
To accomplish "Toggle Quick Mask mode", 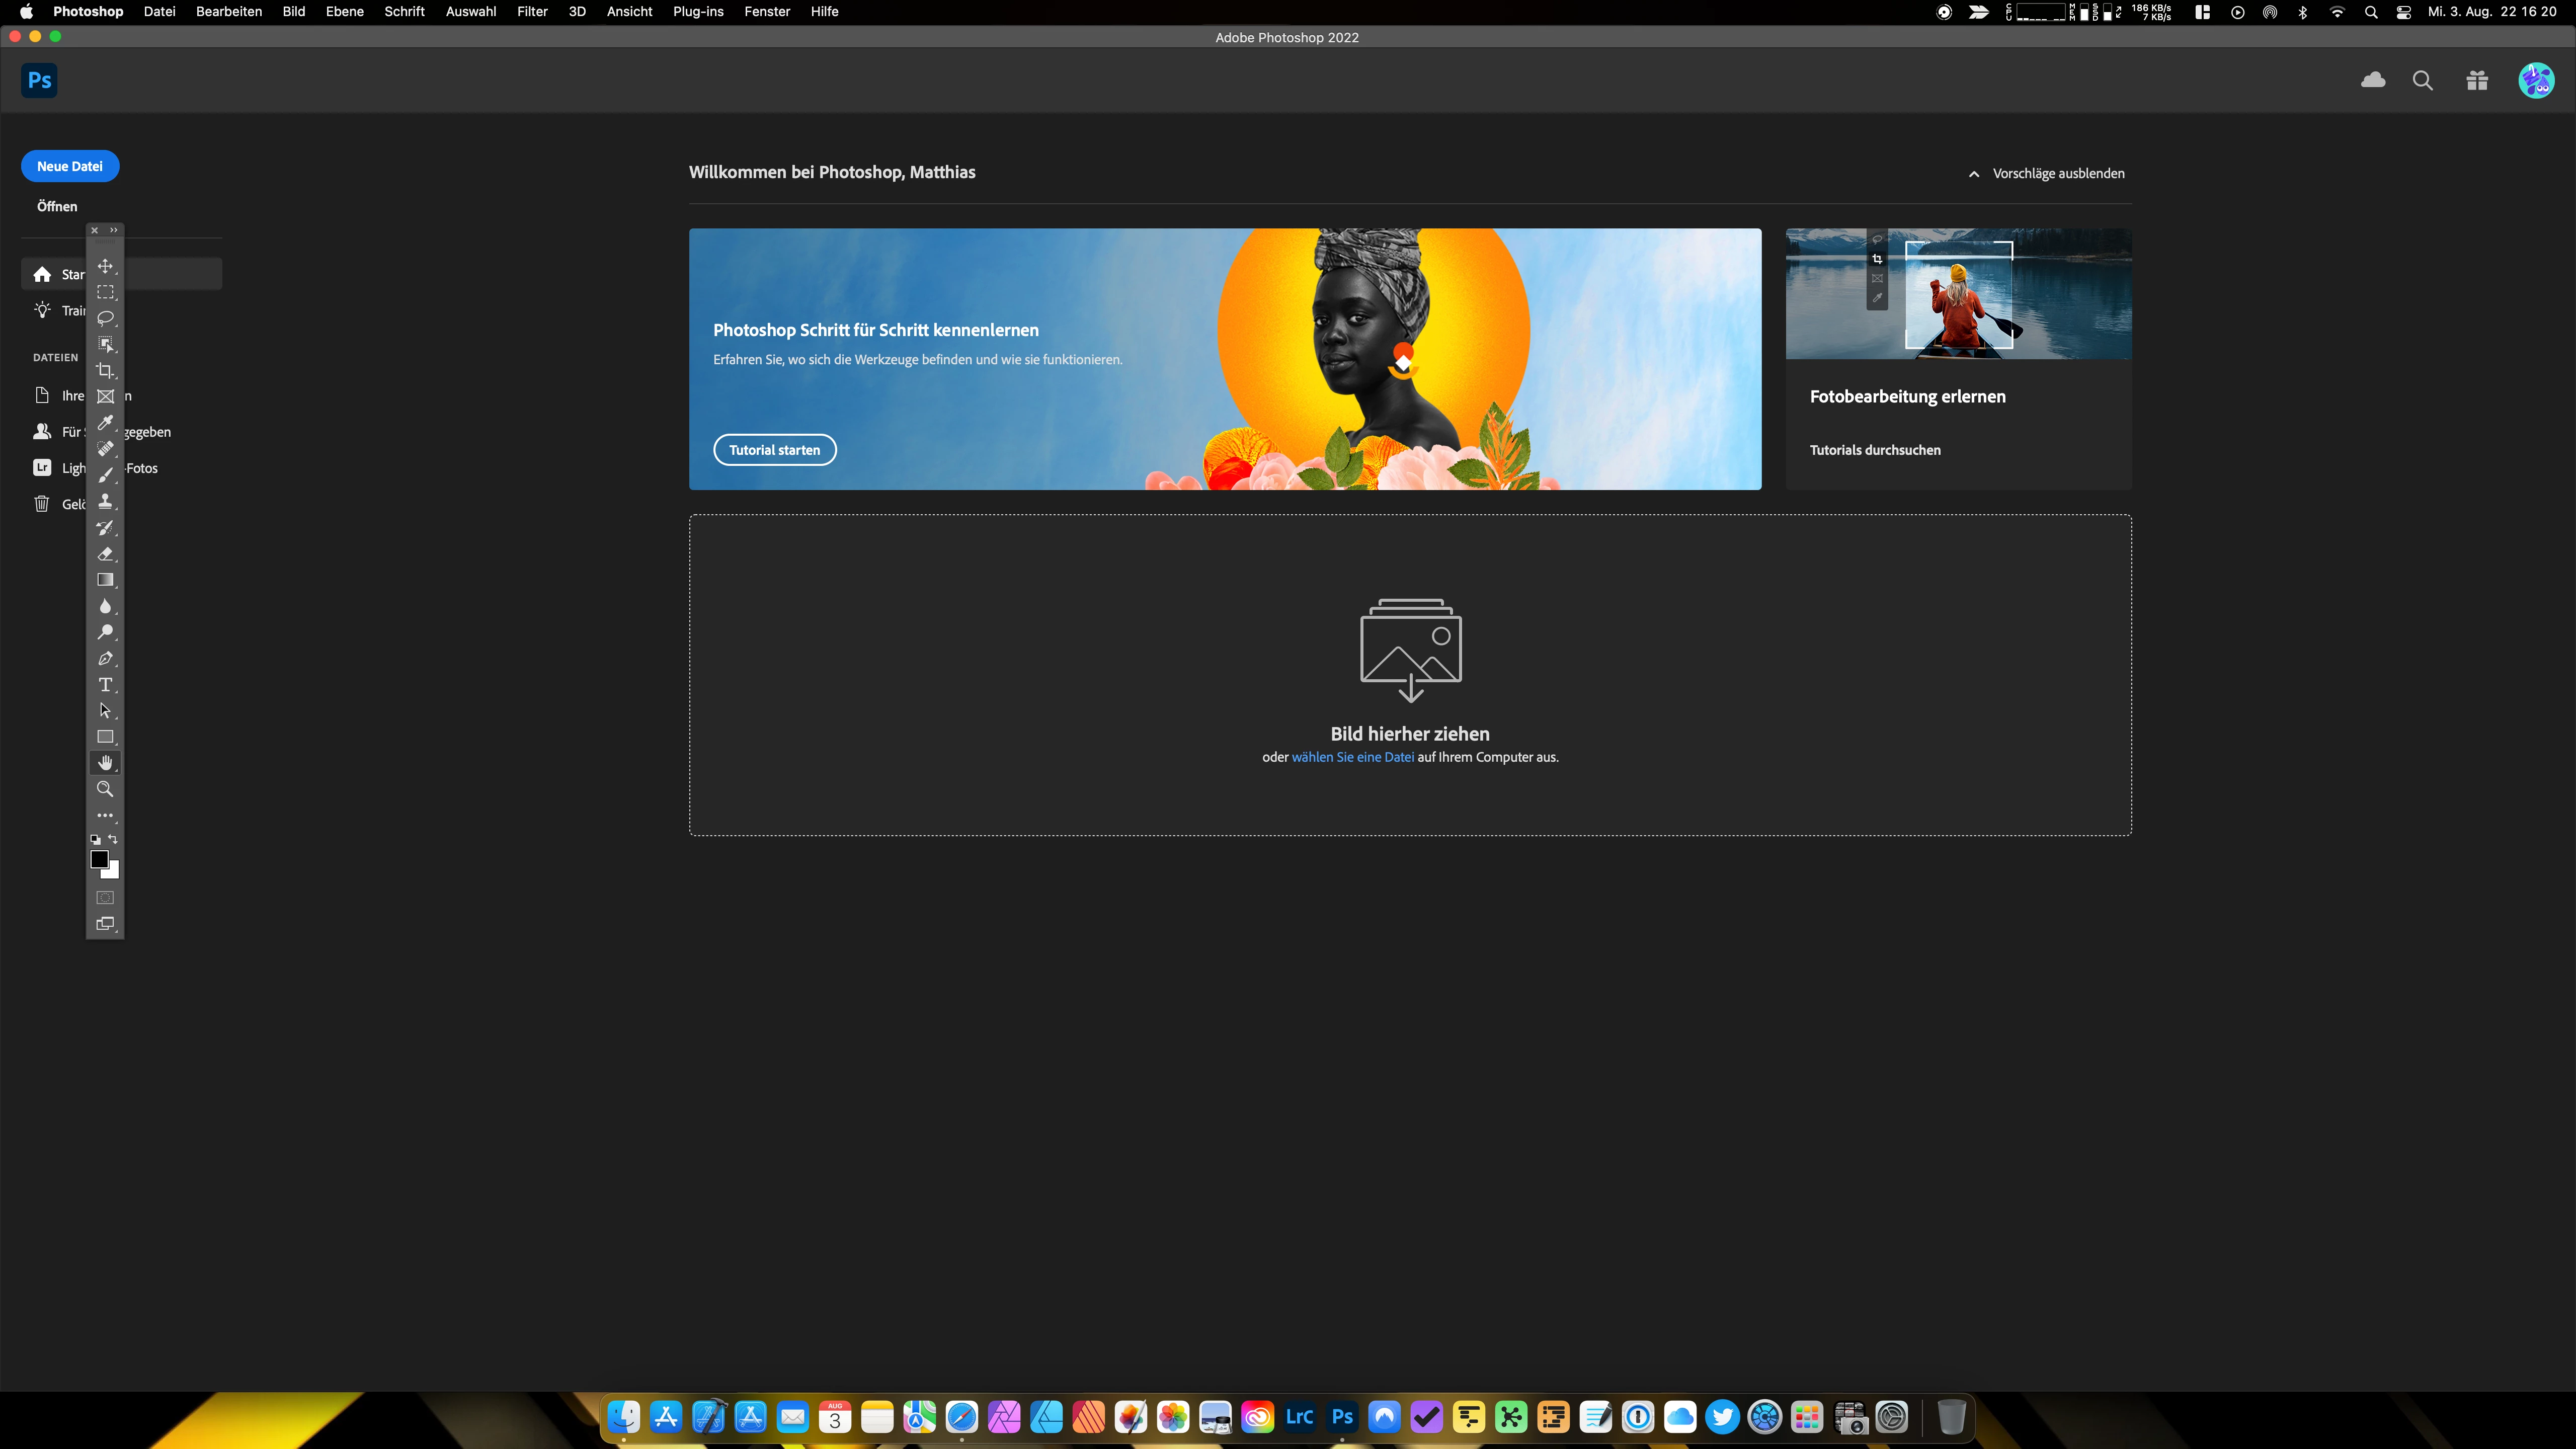I will pos(105,897).
